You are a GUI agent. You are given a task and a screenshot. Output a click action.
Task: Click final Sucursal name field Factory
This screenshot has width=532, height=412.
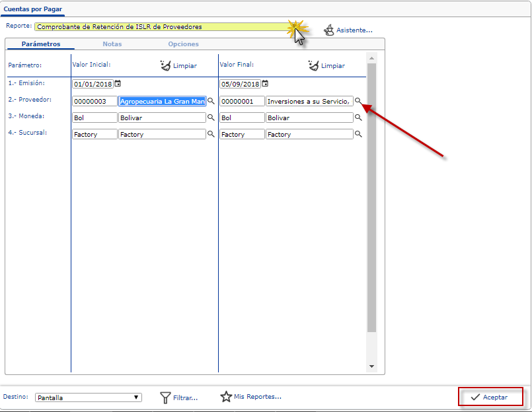point(309,134)
